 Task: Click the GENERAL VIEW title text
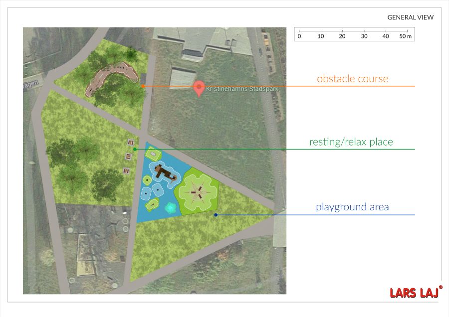point(410,17)
